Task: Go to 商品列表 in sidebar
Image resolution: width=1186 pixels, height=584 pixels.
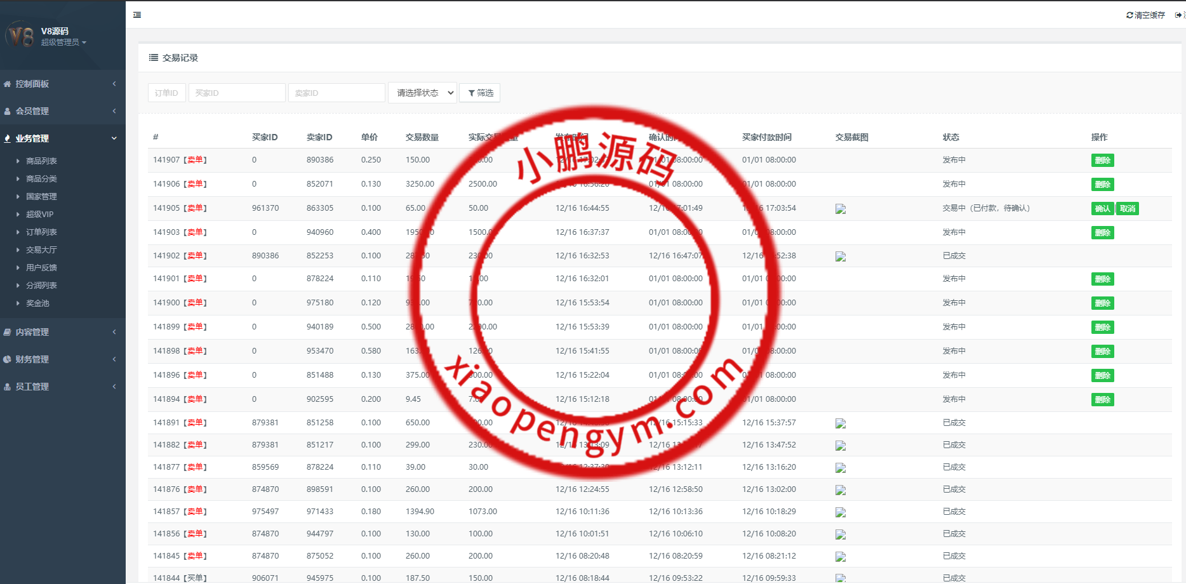Action: [x=41, y=161]
